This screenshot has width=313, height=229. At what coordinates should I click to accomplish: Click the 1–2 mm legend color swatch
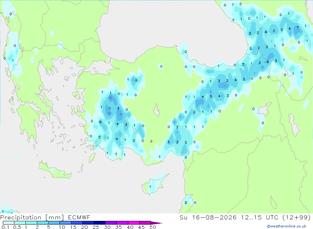[31, 223]
